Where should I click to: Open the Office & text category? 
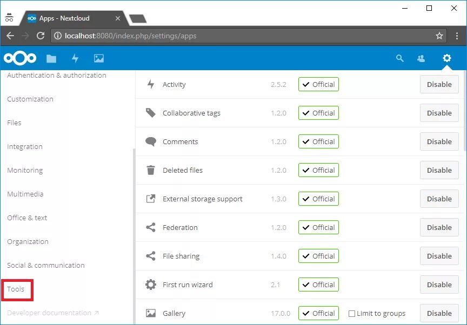pos(27,218)
